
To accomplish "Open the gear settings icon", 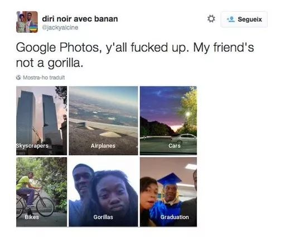I will [211, 19].
